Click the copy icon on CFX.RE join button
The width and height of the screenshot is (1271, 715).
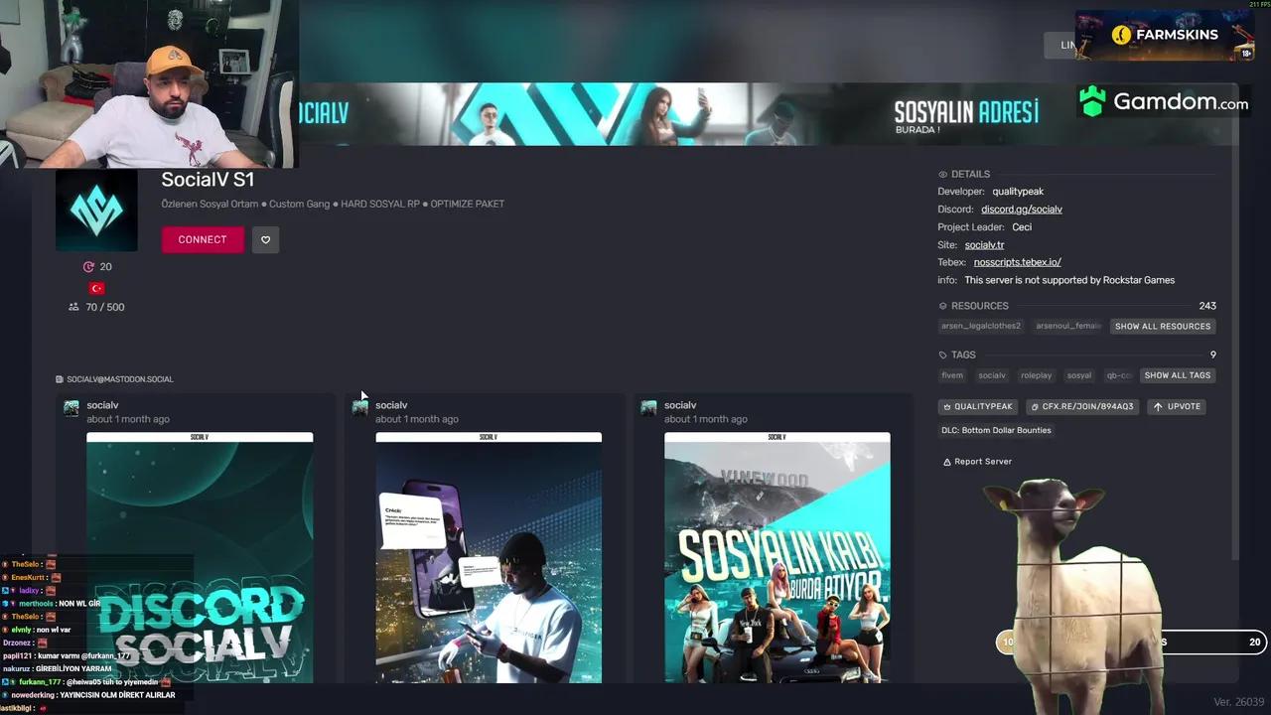[1034, 406]
